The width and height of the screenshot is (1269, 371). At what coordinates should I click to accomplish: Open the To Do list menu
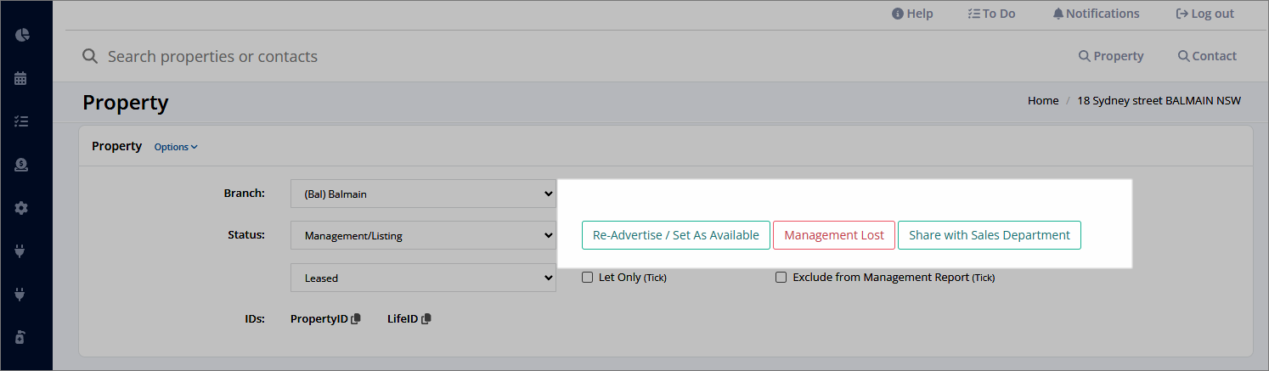coord(991,14)
